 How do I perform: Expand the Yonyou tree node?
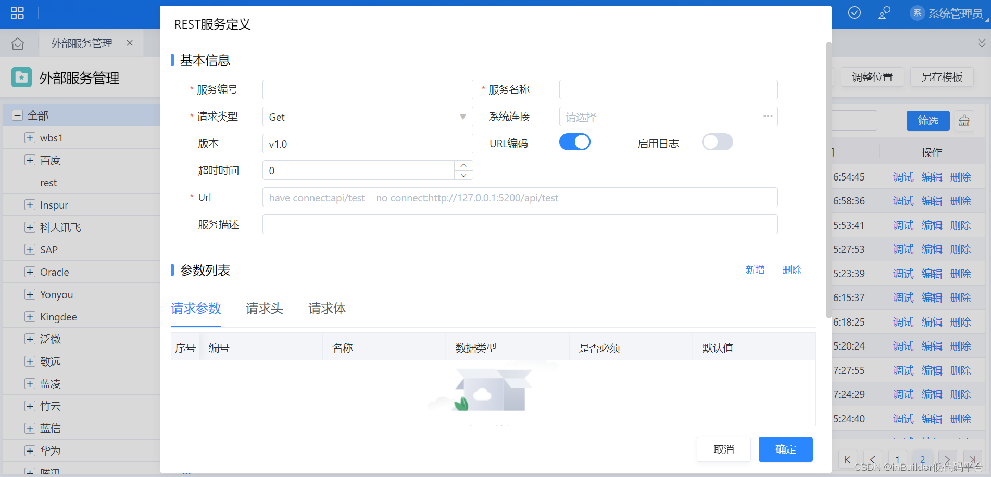[30, 294]
